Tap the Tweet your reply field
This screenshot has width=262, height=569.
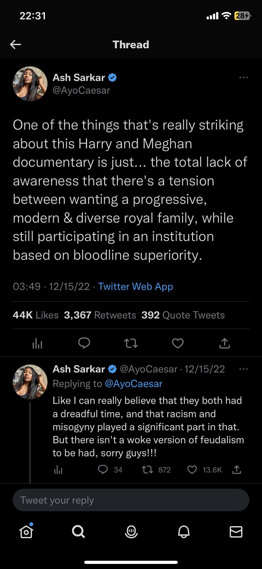[x=131, y=500]
